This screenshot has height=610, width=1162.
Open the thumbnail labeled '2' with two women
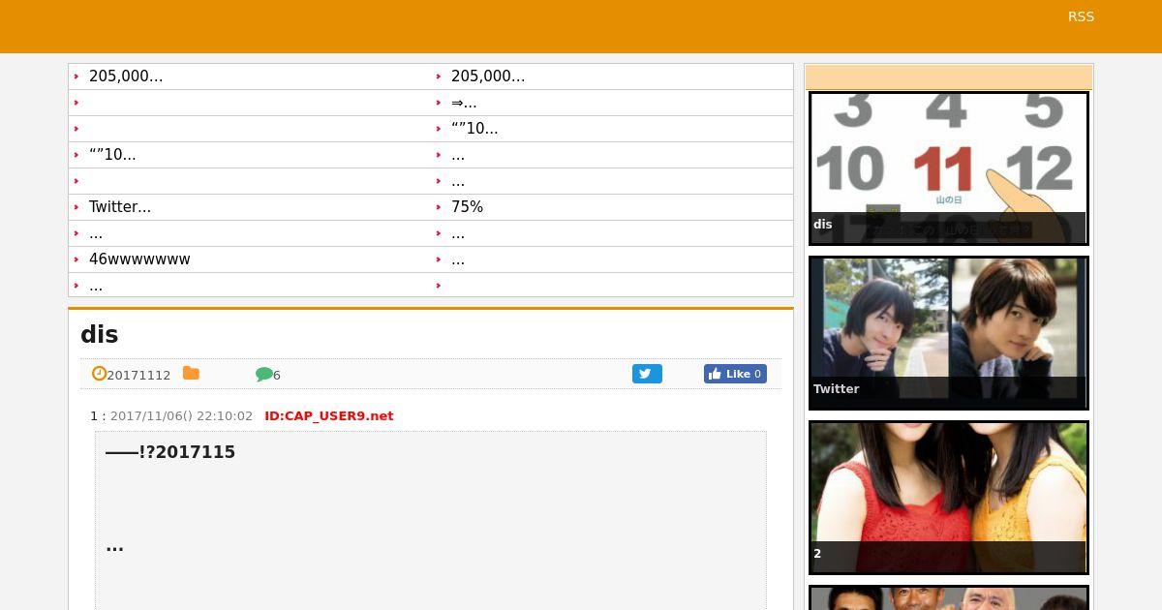pos(949,498)
